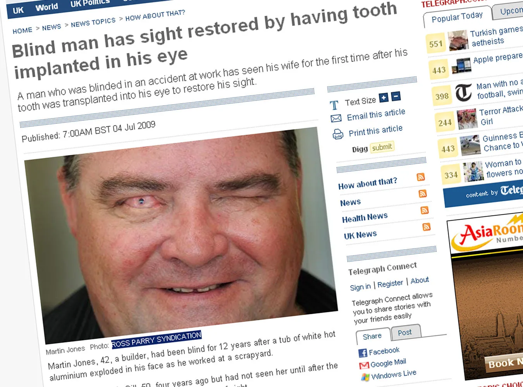Open the RSS feed for How about that?
523x387 pixels.
(x=421, y=177)
